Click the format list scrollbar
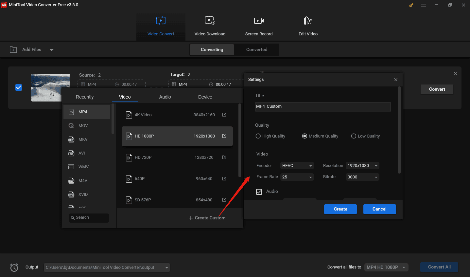 point(113,119)
